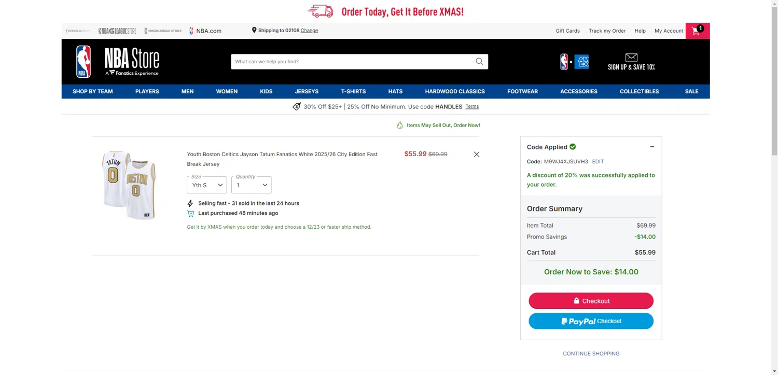
Task: Open the Accessories menu
Action: click(579, 91)
